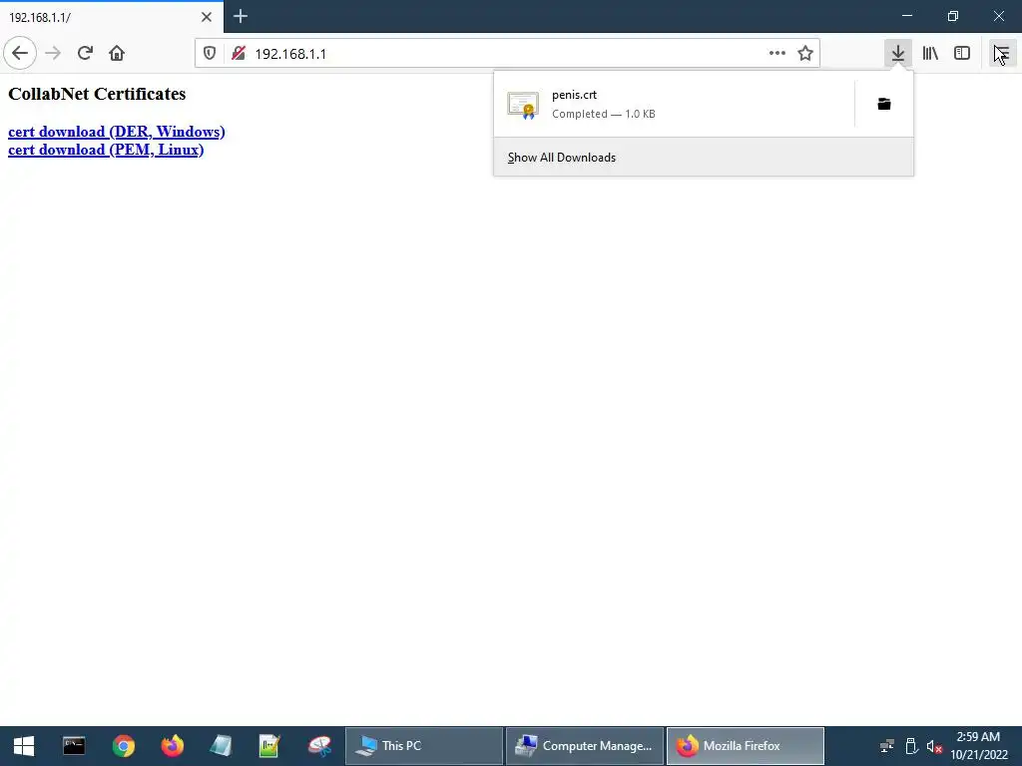The width and height of the screenshot is (1022, 766).
Task: Minimize the Firefox window
Action: click(907, 16)
